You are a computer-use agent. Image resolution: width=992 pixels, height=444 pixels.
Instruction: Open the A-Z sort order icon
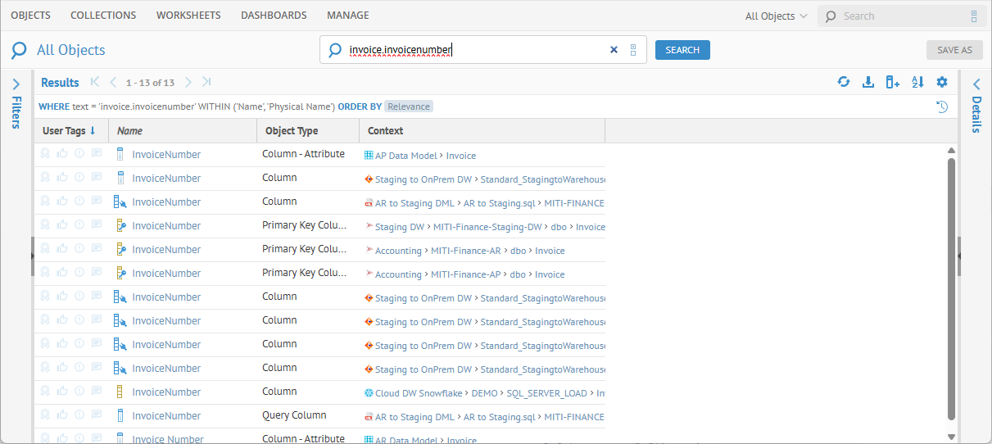click(x=917, y=82)
